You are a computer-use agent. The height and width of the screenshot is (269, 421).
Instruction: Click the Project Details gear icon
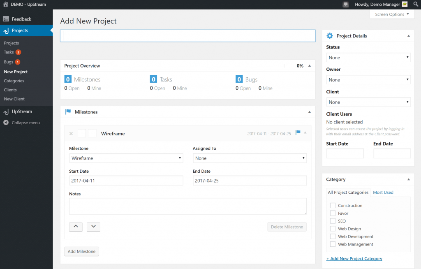click(x=329, y=36)
